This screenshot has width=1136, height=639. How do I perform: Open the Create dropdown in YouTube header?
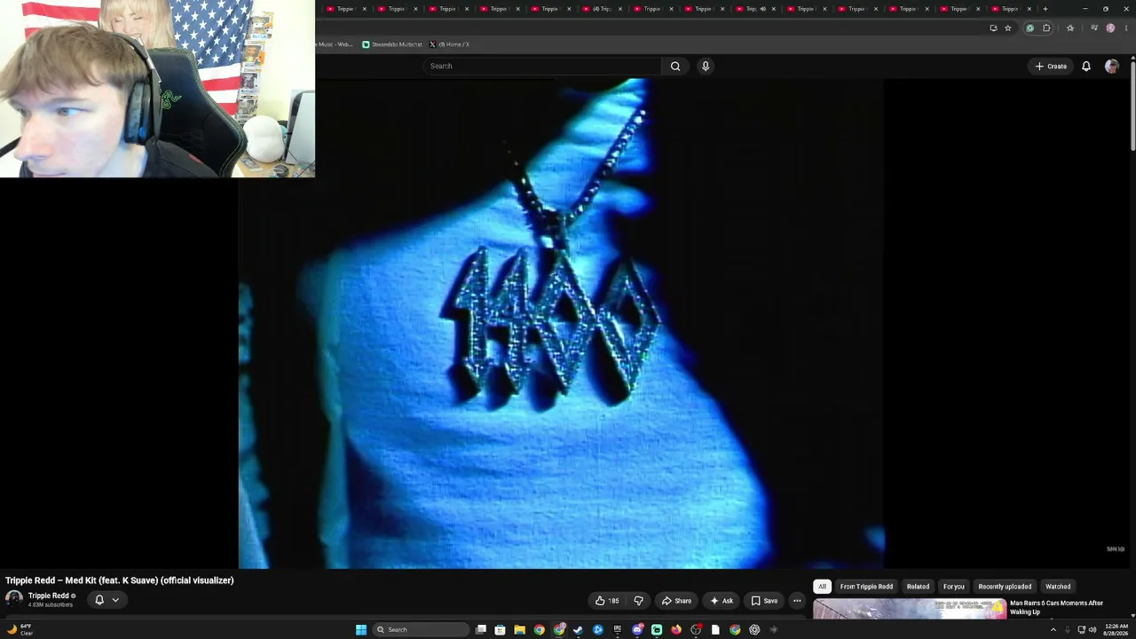pyautogui.click(x=1051, y=66)
